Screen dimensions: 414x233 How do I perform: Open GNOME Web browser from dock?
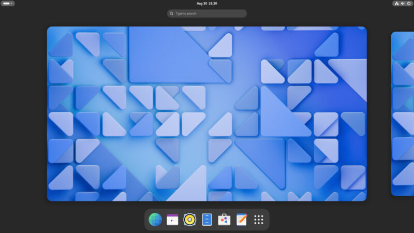tap(155, 220)
